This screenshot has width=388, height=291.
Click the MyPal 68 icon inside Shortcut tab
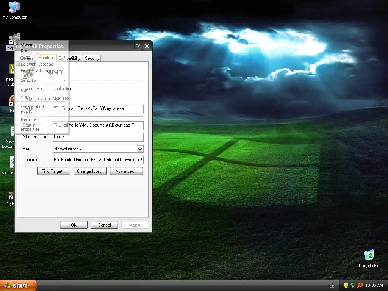pos(29,72)
